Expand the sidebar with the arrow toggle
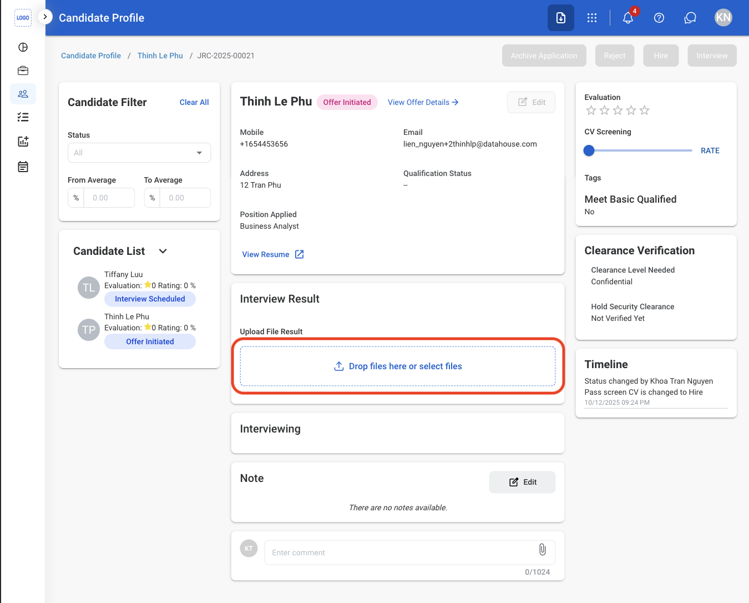 (45, 17)
